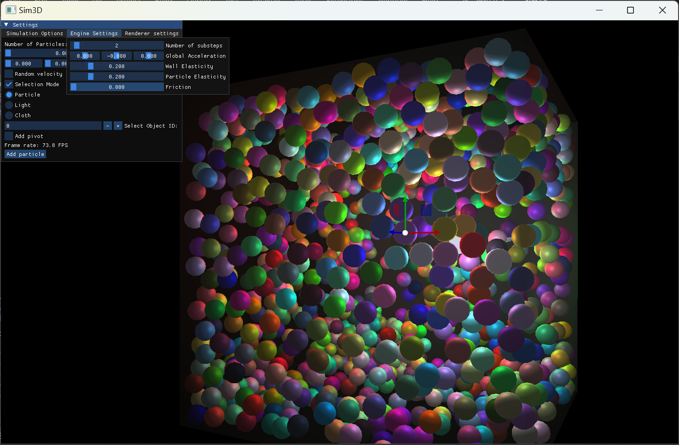Open the Renderer settings tab
Screen dimensions: 679x445
[152, 33]
